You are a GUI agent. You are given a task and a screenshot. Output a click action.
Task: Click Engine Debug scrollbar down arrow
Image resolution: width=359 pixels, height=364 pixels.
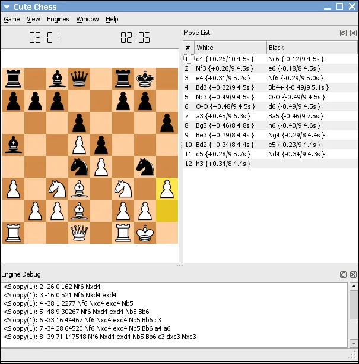click(x=354, y=343)
